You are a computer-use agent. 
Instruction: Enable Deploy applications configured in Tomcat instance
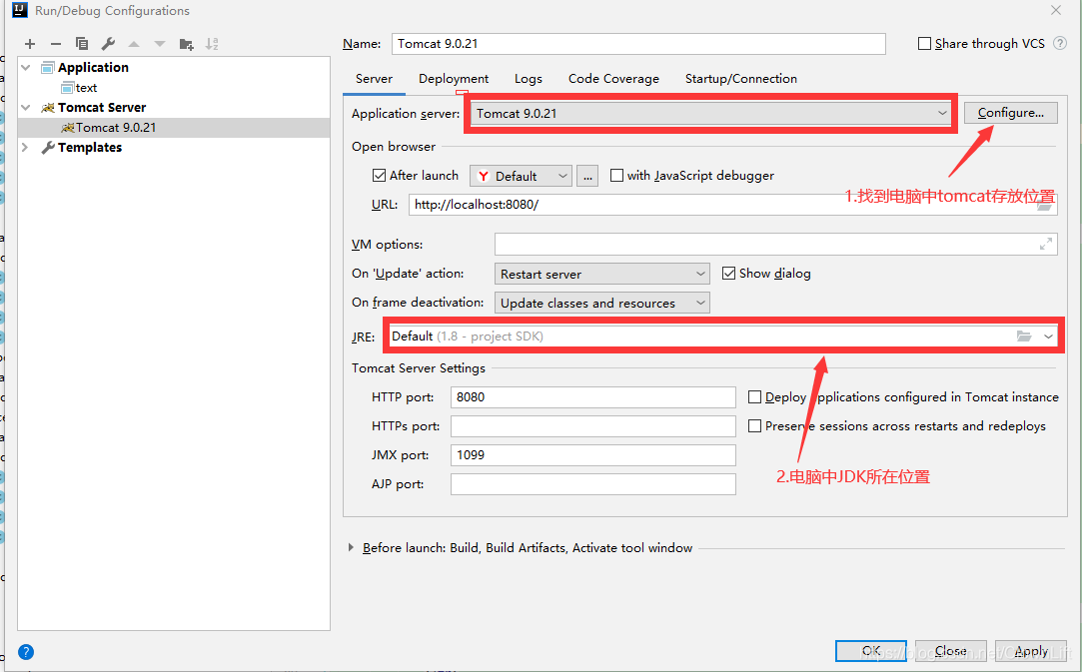tap(755, 397)
